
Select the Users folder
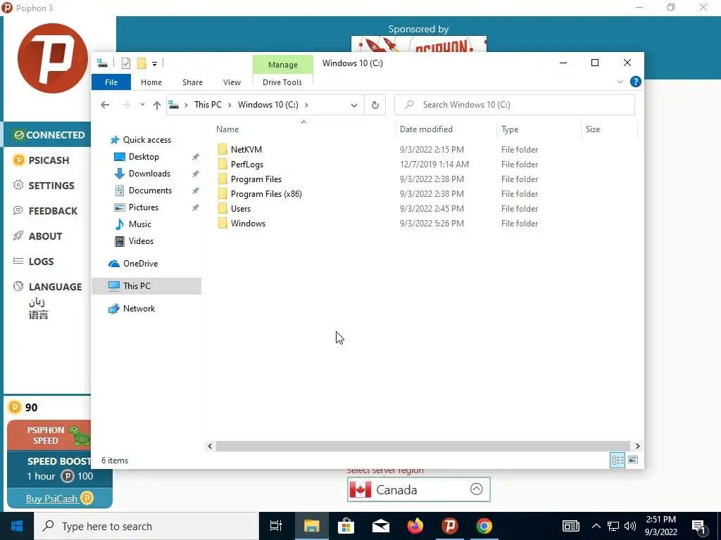(241, 208)
